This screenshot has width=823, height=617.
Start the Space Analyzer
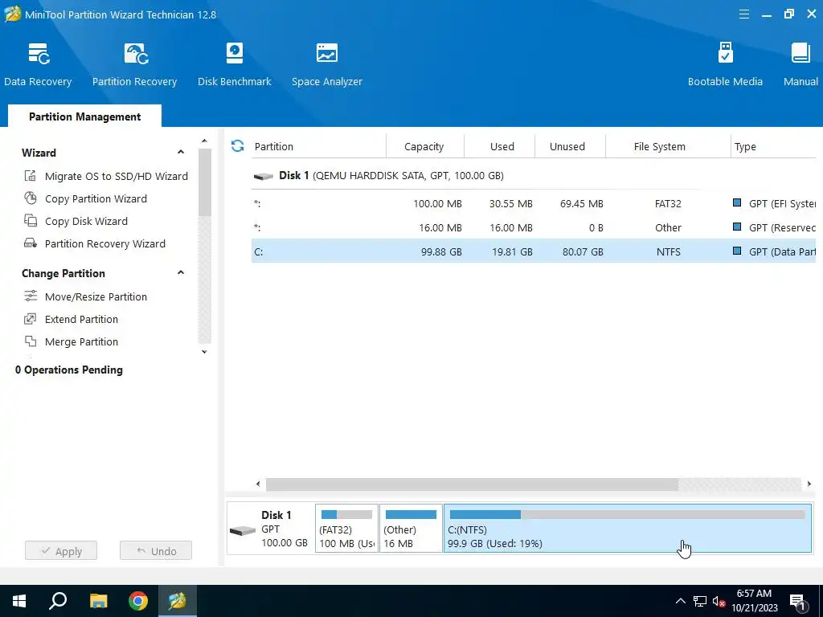point(326,65)
